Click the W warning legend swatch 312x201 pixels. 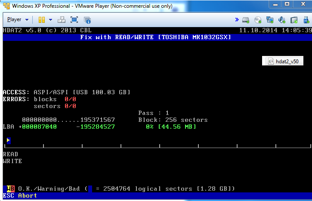pyautogui.click(x=9, y=189)
